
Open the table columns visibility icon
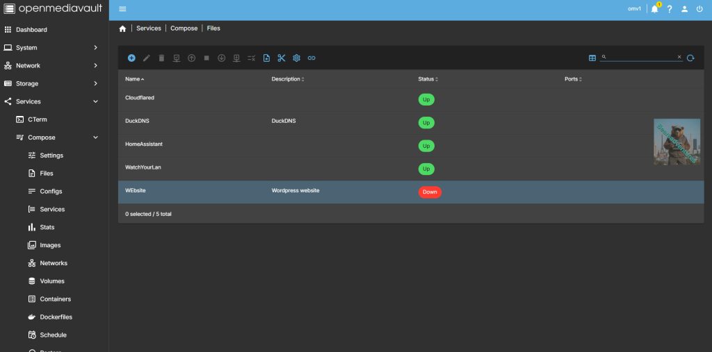point(592,58)
